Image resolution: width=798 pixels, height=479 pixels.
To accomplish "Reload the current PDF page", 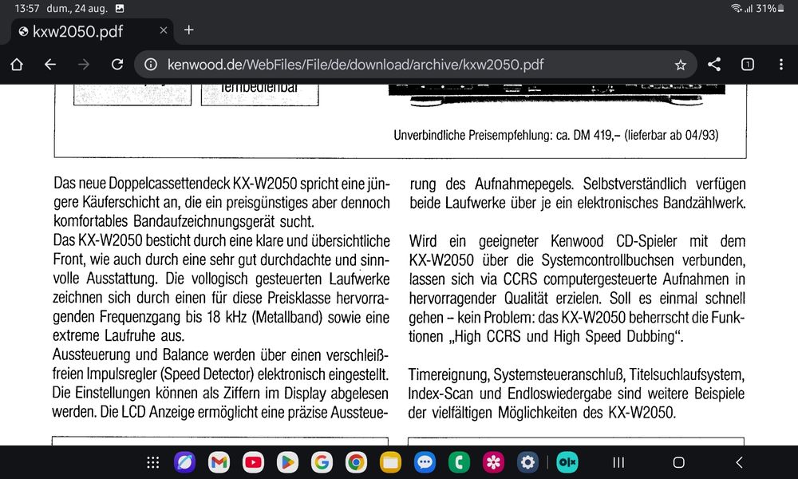I will click(x=117, y=65).
